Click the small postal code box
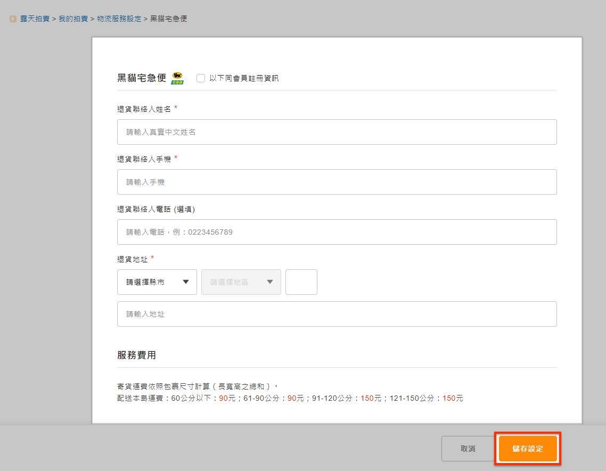606x471 pixels. (x=301, y=282)
